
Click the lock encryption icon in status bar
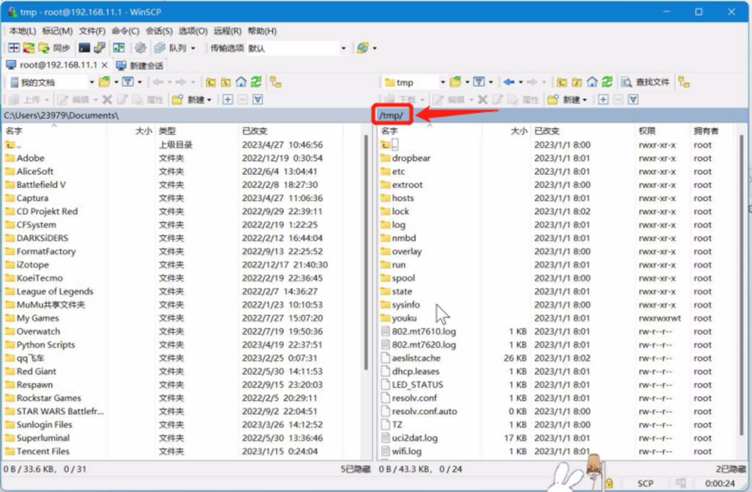click(609, 483)
